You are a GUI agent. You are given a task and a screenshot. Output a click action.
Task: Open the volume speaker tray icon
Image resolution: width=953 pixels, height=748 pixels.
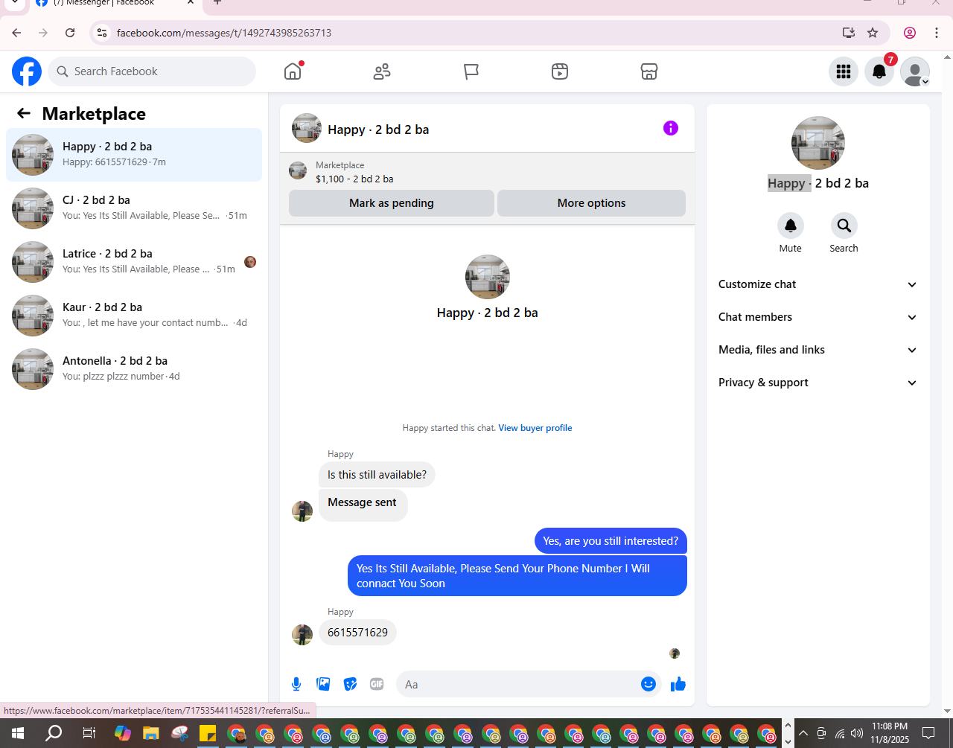[x=857, y=733]
